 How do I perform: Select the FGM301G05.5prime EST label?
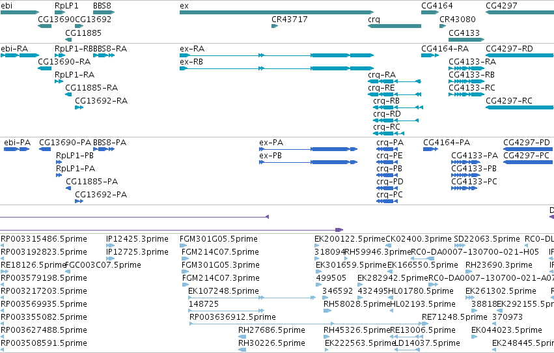click(218, 239)
